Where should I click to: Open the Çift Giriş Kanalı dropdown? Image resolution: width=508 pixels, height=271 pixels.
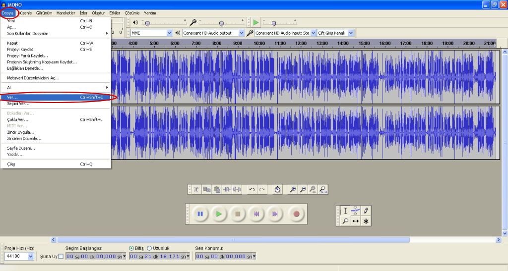point(351,33)
